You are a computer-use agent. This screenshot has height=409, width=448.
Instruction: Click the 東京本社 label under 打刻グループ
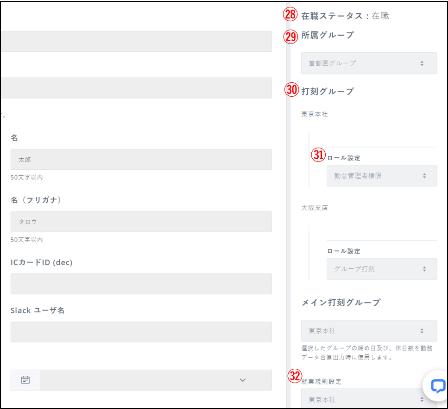coord(315,114)
